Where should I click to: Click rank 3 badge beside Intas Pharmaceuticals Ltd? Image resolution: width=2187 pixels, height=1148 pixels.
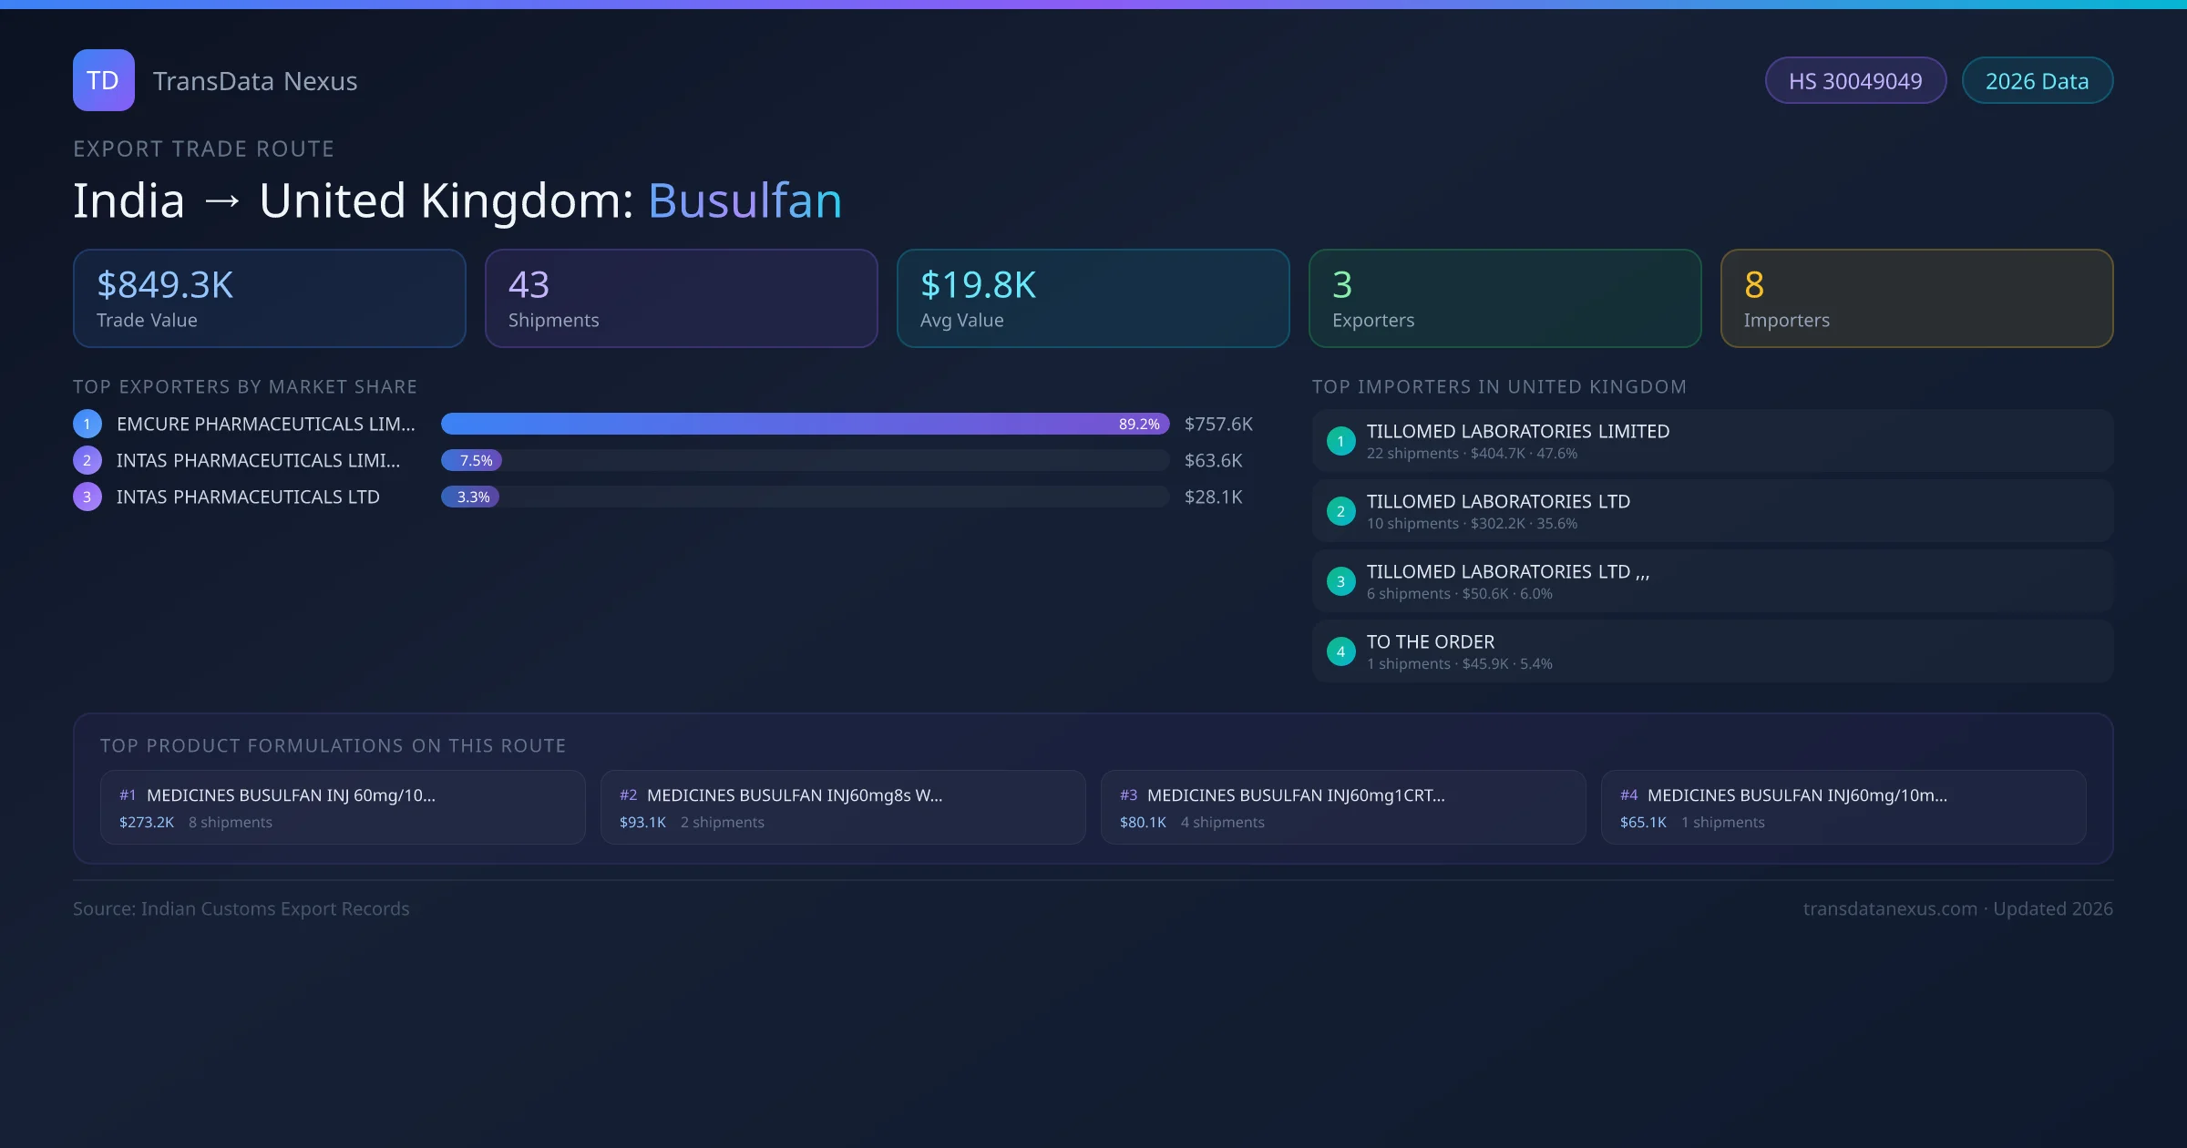(x=87, y=497)
